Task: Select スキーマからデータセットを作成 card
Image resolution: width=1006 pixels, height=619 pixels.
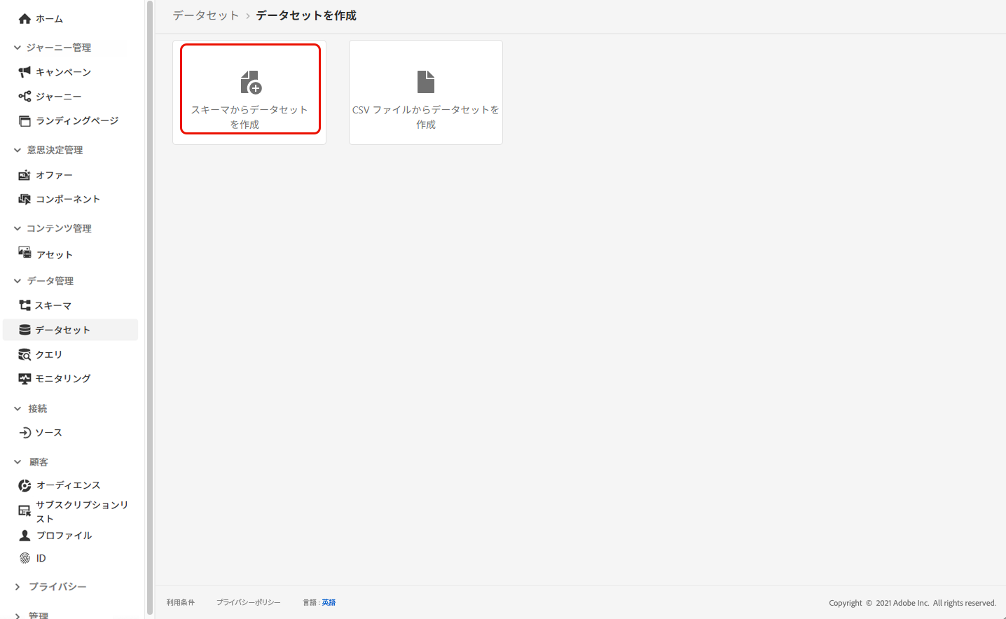Action: (250, 92)
